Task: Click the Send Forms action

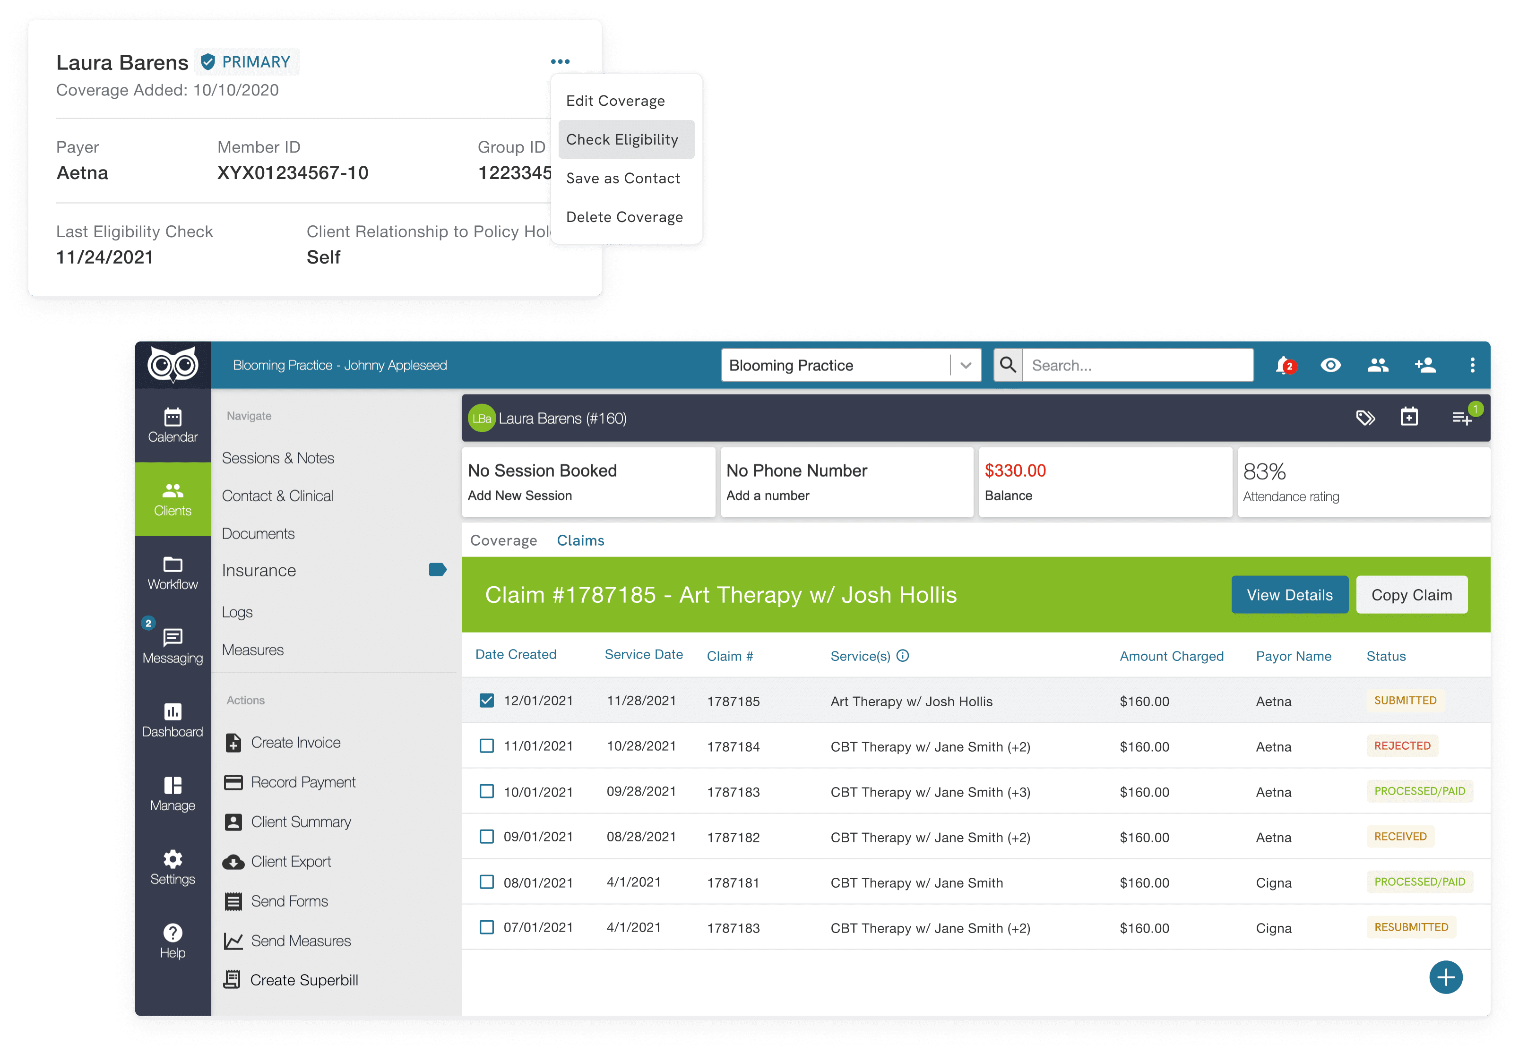Action: [276, 900]
